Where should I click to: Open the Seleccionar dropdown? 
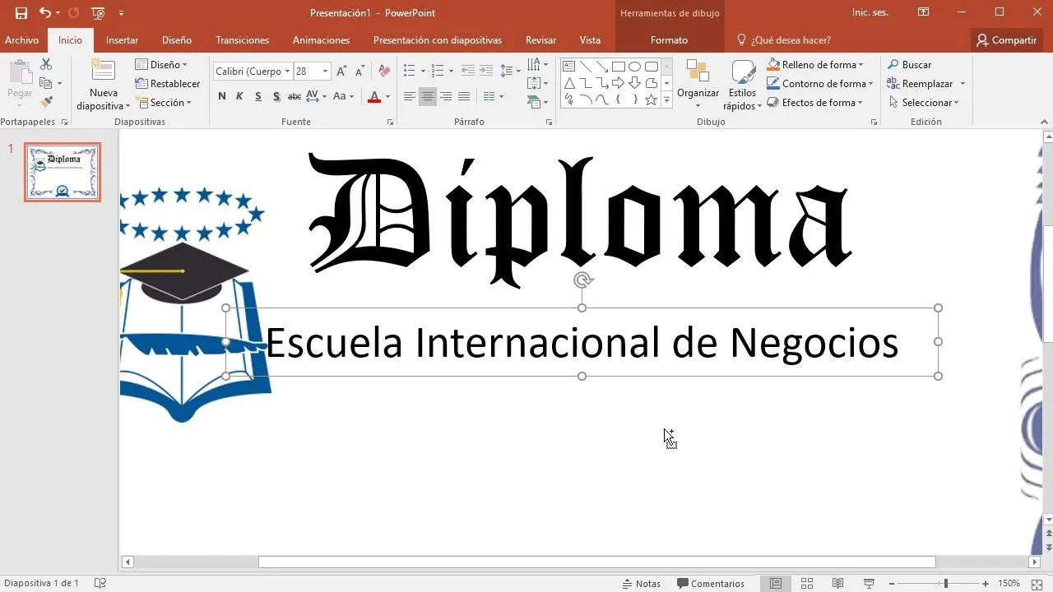click(x=924, y=102)
